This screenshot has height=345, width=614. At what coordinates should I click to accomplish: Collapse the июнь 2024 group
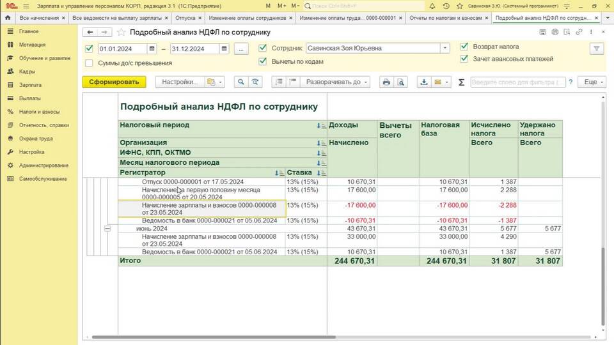point(107,229)
